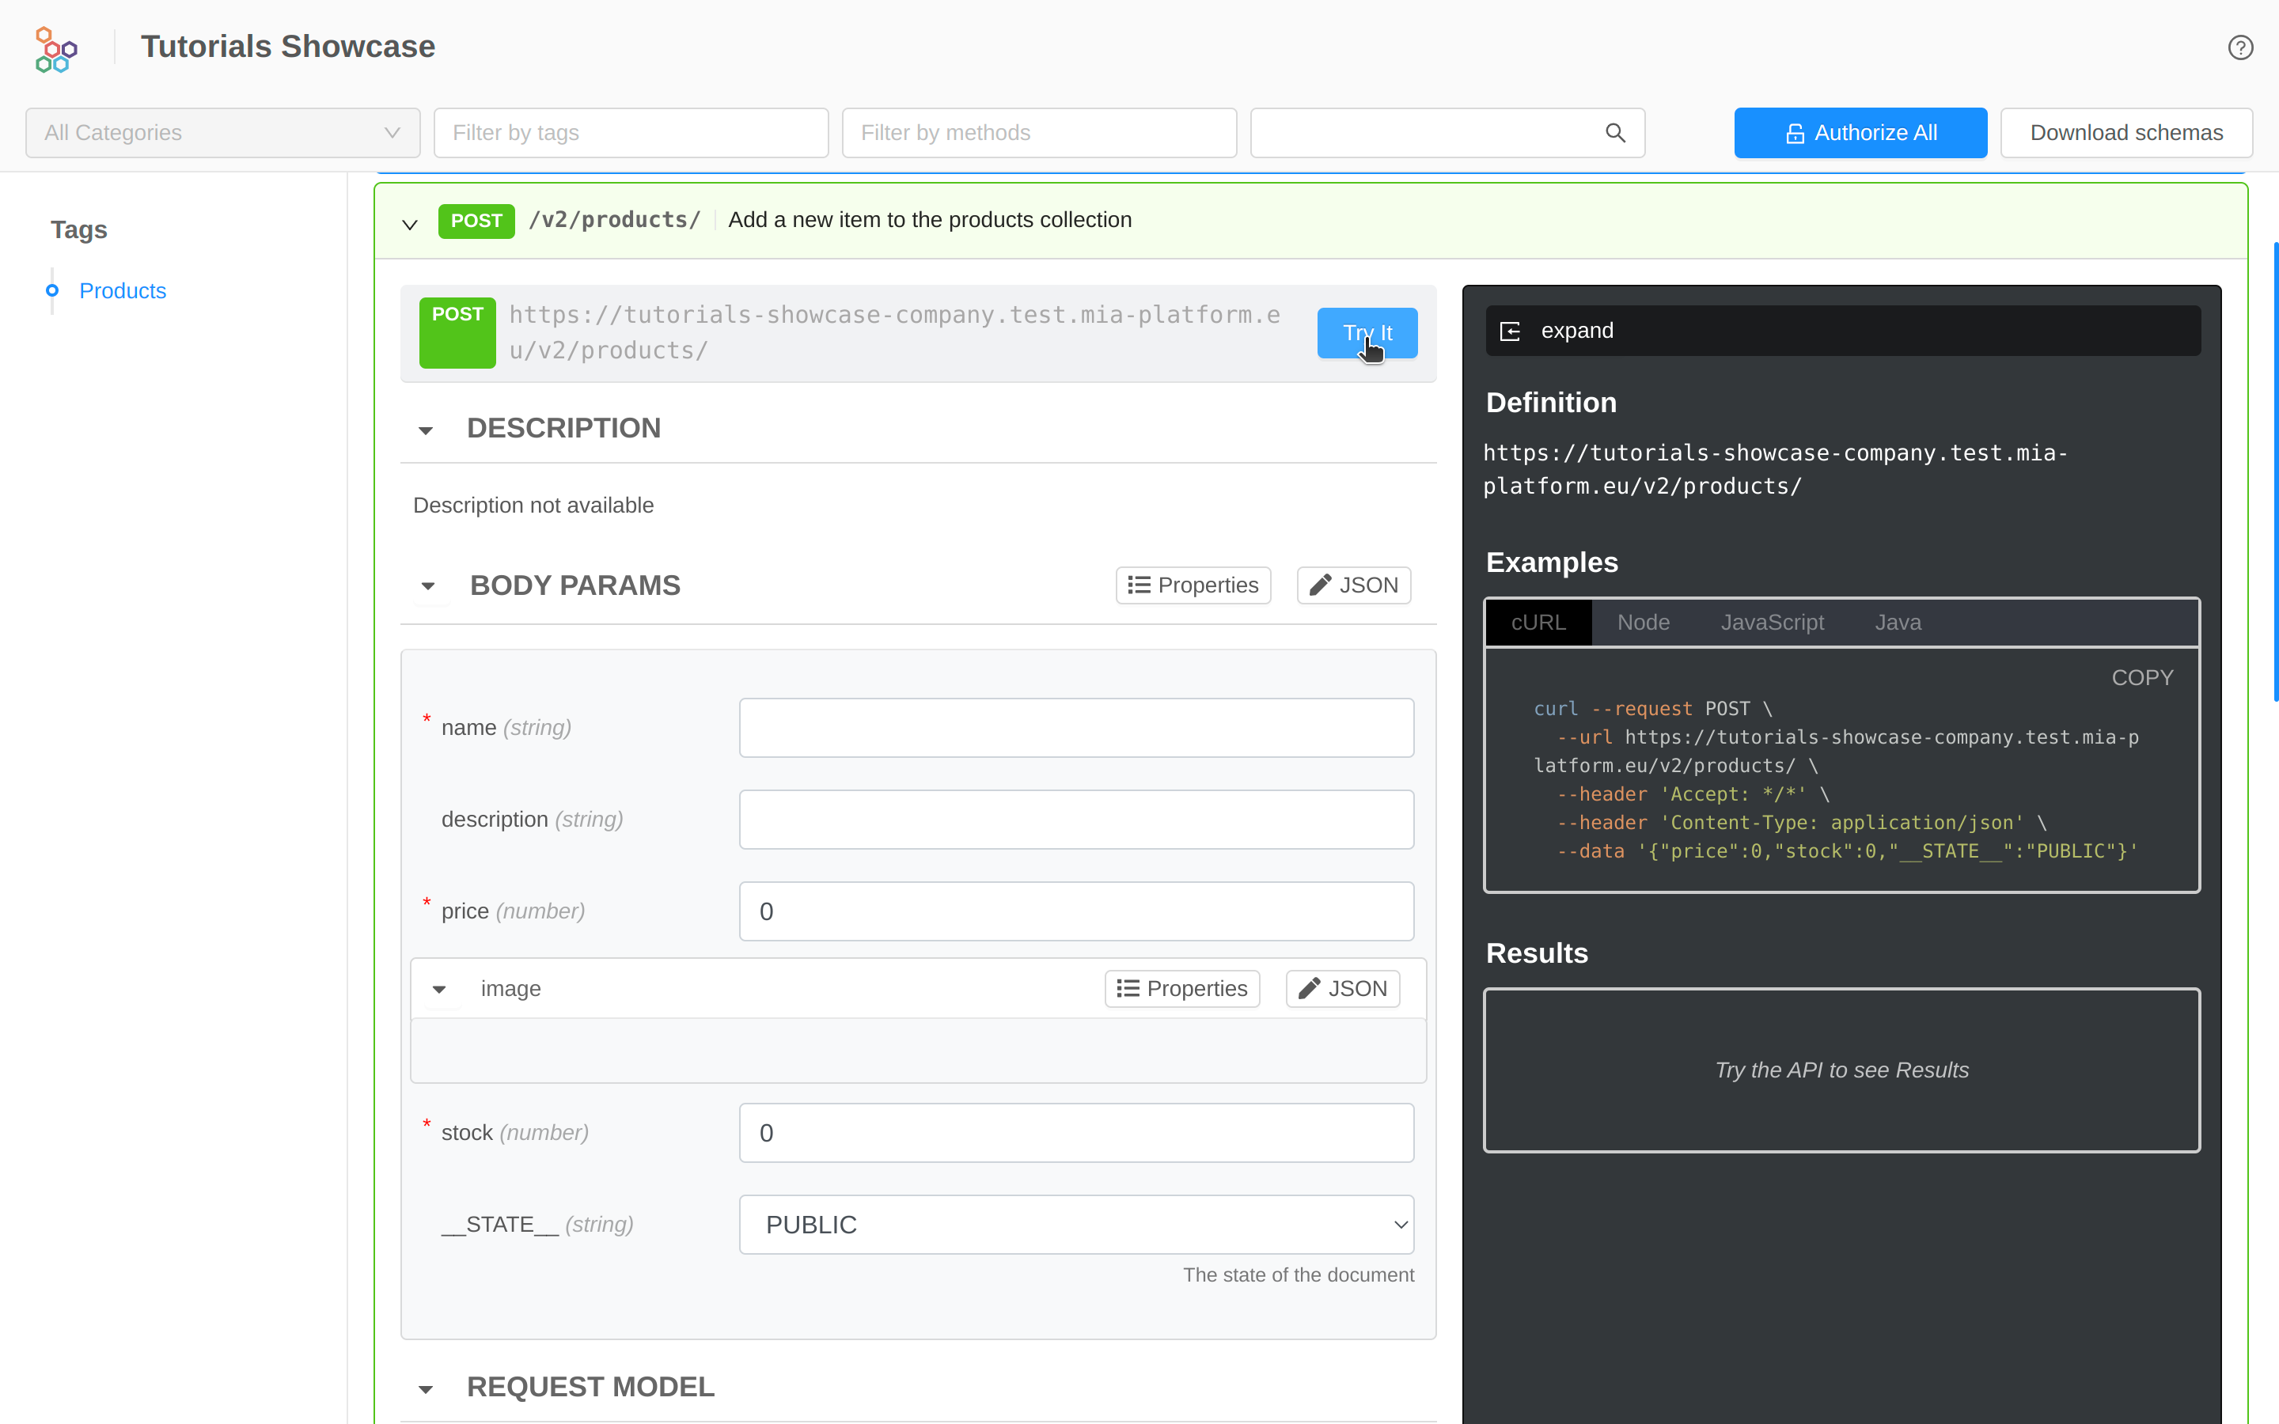The image size is (2279, 1424).
Task: Open the help question mark icon
Action: tap(2239, 47)
